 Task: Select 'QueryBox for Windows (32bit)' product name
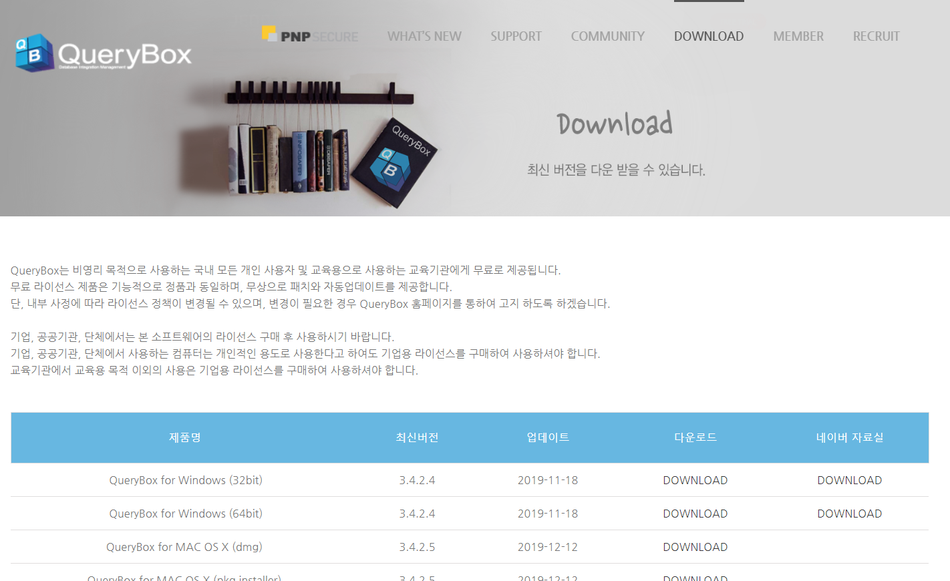coord(186,480)
